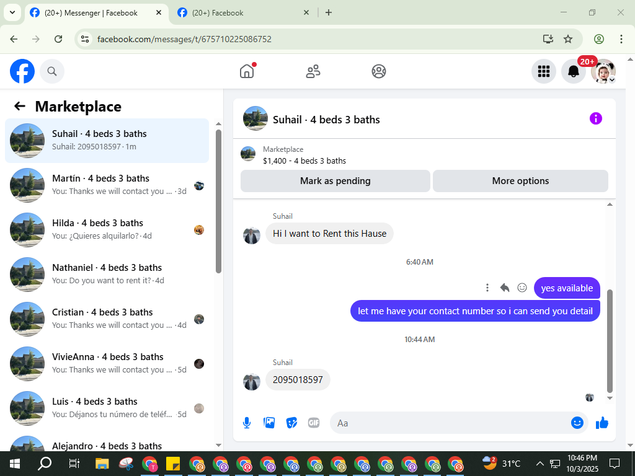635x476 pixels.
Task: Open the Chrome three-dot menu
Action: 621,39
